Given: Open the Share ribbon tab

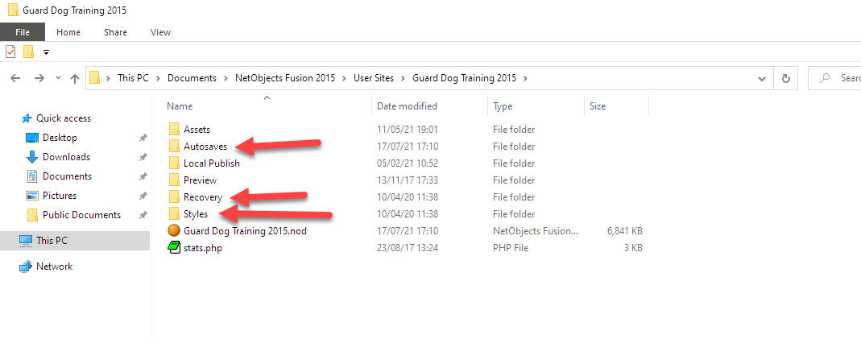Looking at the screenshot, I should pyautogui.click(x=115, y=32).
